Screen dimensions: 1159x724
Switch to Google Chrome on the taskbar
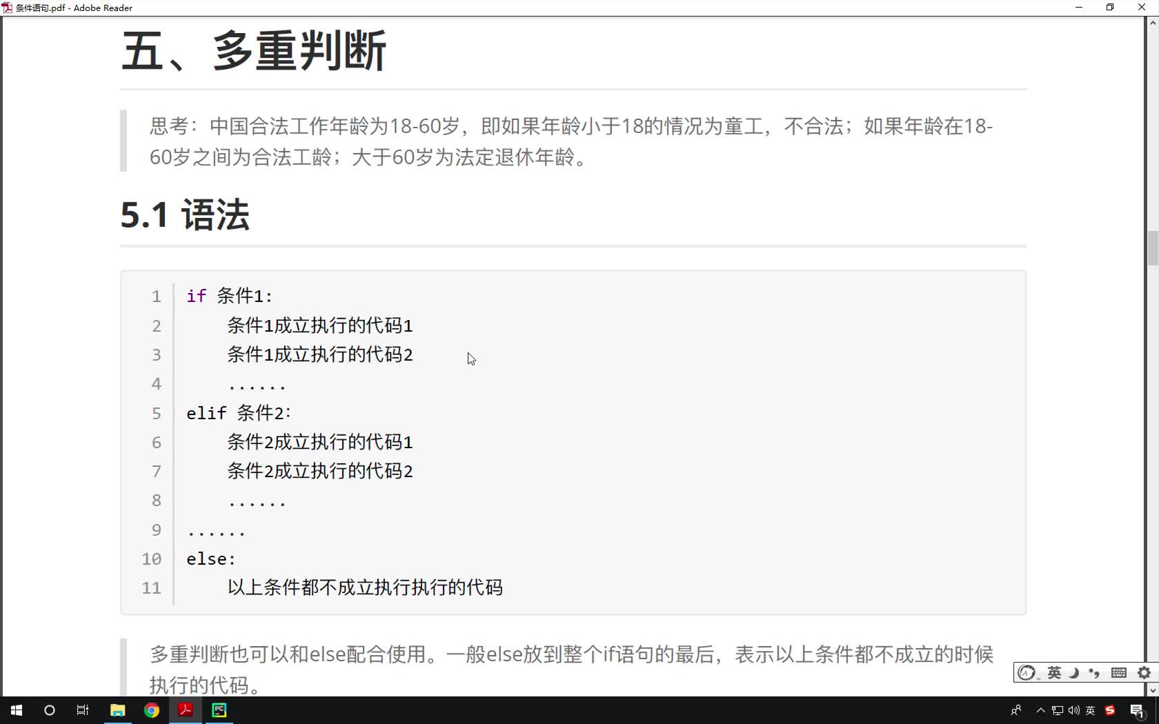(x=152, y=710)
